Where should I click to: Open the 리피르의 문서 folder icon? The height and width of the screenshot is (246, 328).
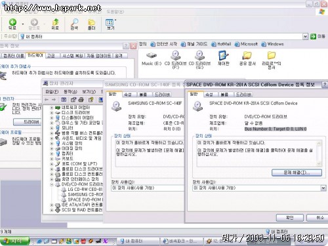coord(271,56)
